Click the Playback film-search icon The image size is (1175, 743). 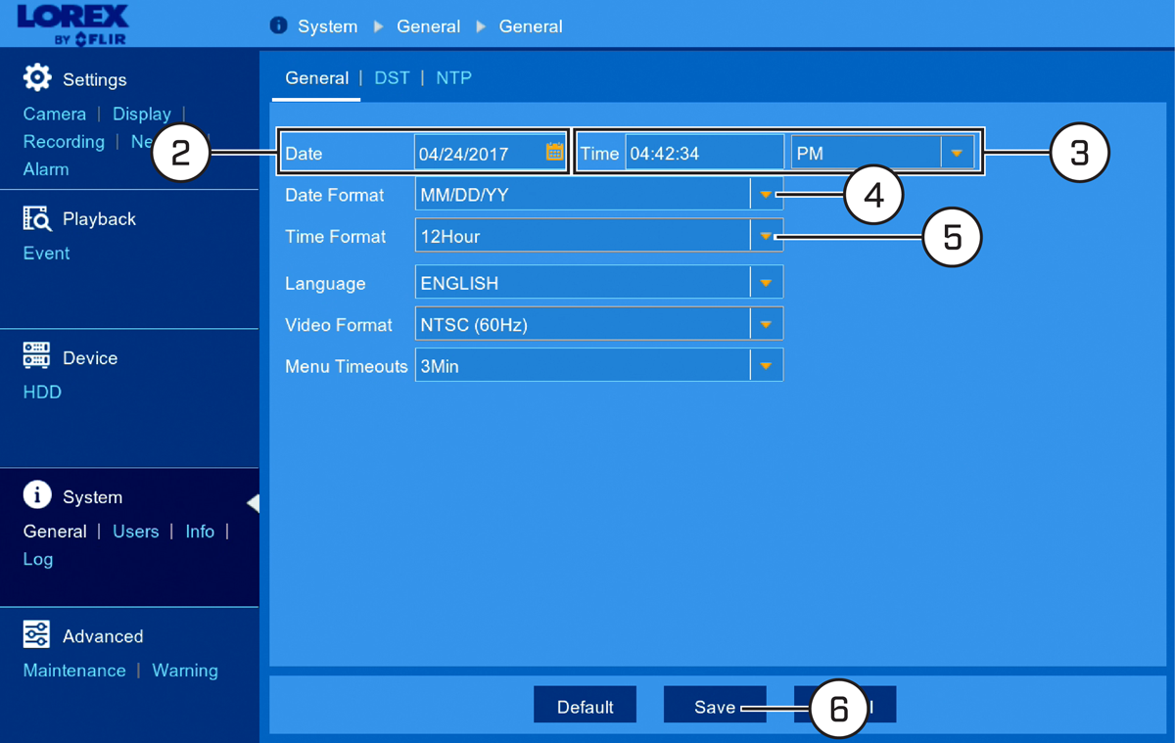pyautogui.click(x=37, y=217)
